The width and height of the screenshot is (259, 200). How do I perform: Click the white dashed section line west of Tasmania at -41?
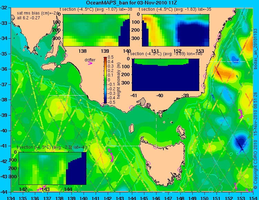tap(124, 146)
